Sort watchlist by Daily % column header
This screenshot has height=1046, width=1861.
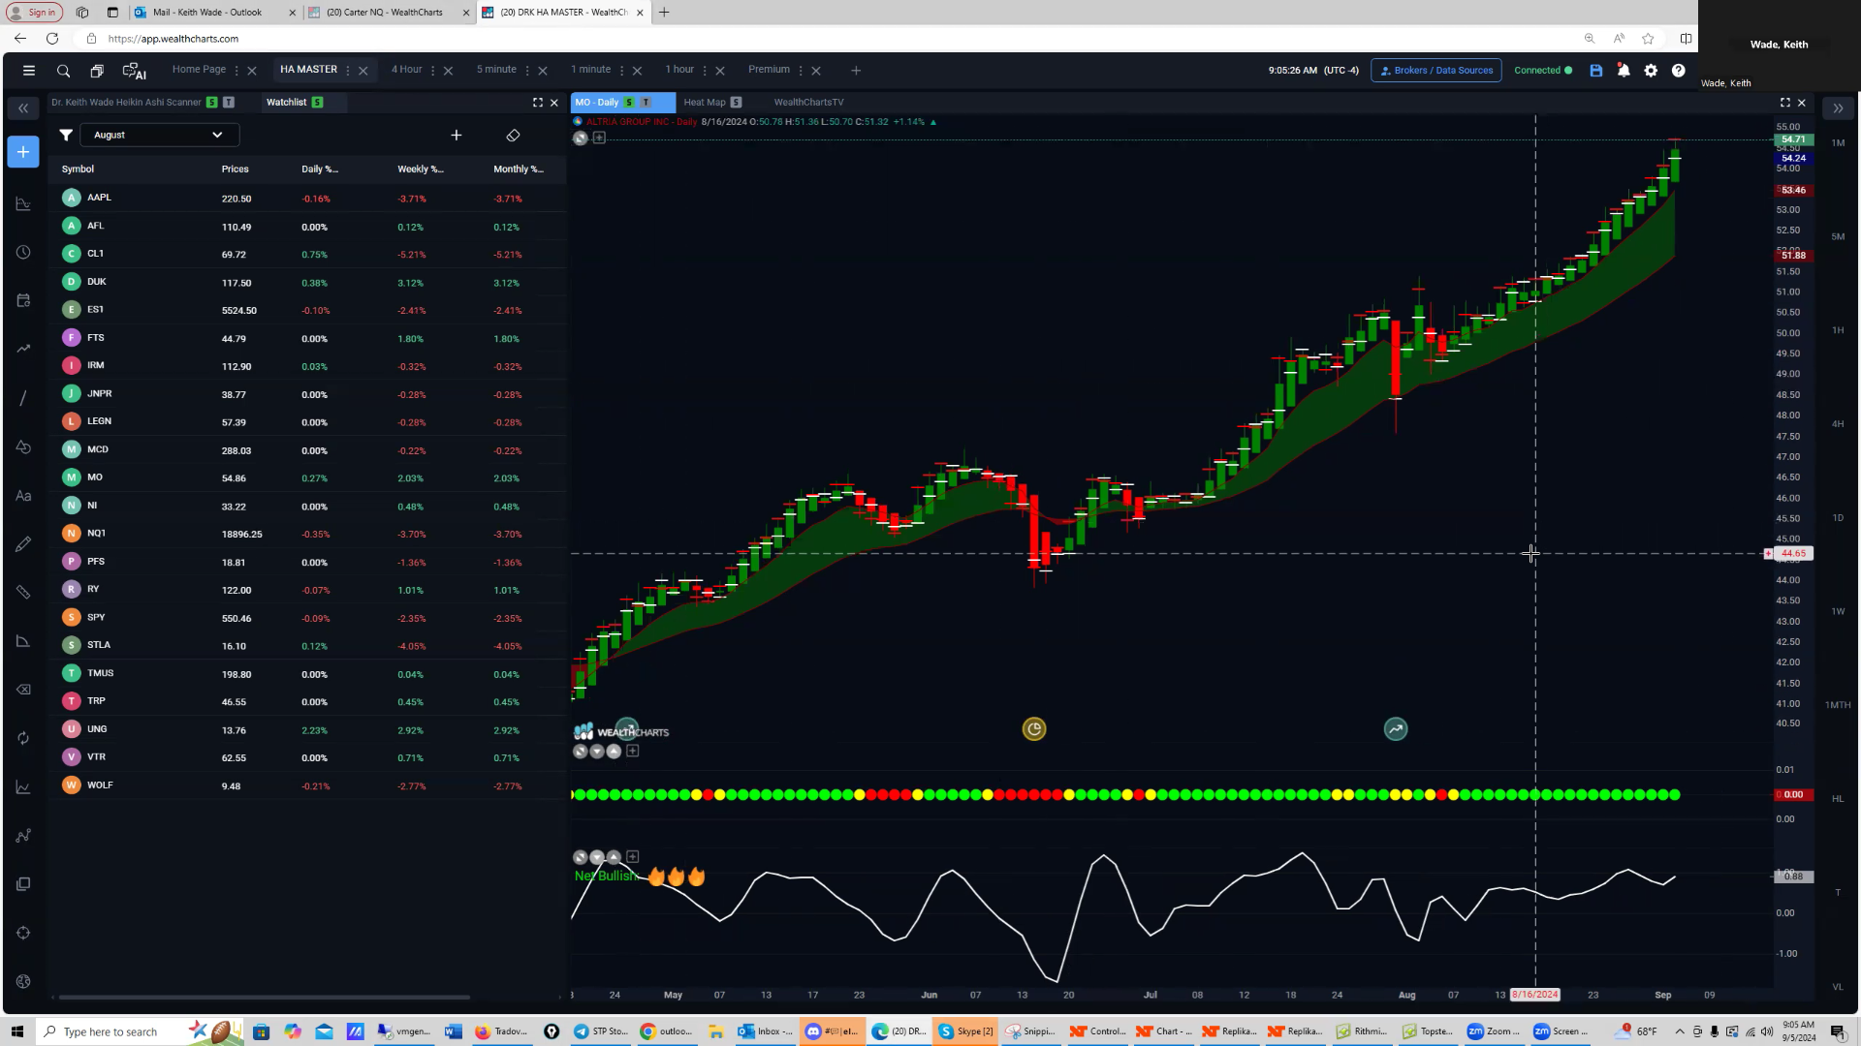[x=320, y=169]
